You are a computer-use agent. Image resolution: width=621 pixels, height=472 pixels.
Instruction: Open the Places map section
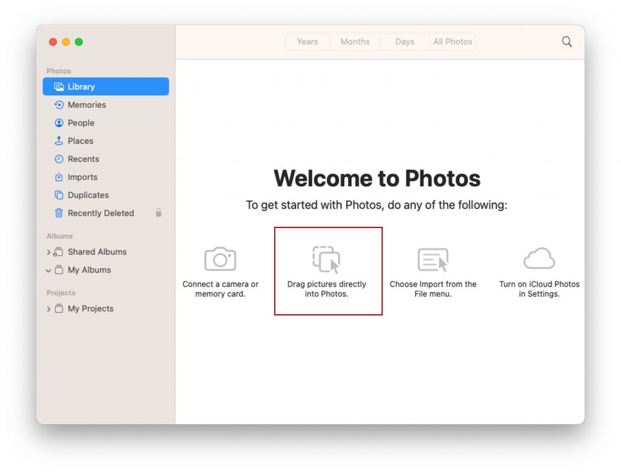pyautogui.click(x=80, y=141)
